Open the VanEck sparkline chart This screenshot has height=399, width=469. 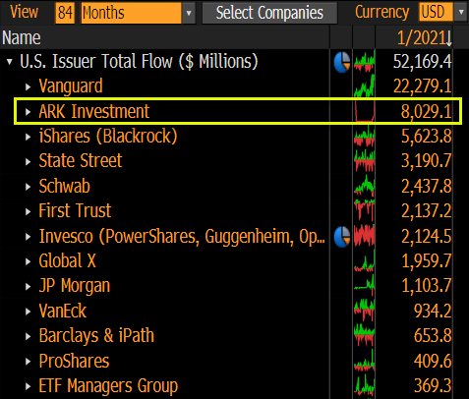pyautogui.click(x=364, y=311)
